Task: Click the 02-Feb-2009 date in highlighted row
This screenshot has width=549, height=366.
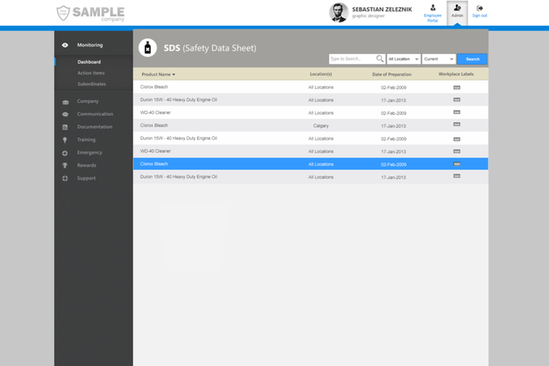Action: click(x=393, y=165)
